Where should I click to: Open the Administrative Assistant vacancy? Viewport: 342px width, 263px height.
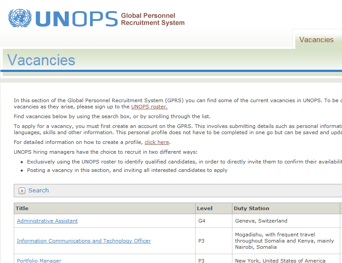(47, 221)
